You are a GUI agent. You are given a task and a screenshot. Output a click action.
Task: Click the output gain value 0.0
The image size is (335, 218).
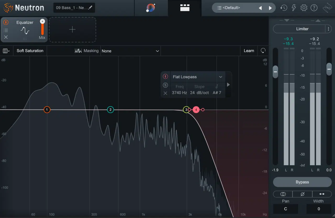pos(329,170)
